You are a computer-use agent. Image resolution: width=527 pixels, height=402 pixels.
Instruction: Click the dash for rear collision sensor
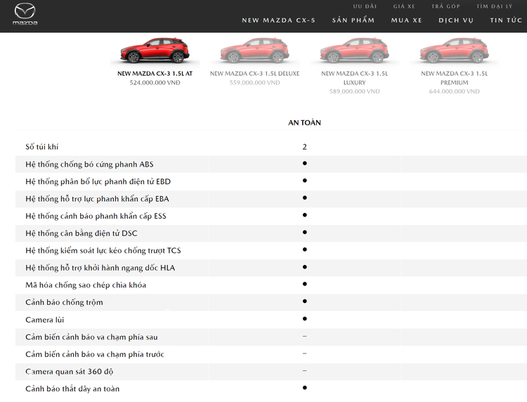(x=304, y=336)
